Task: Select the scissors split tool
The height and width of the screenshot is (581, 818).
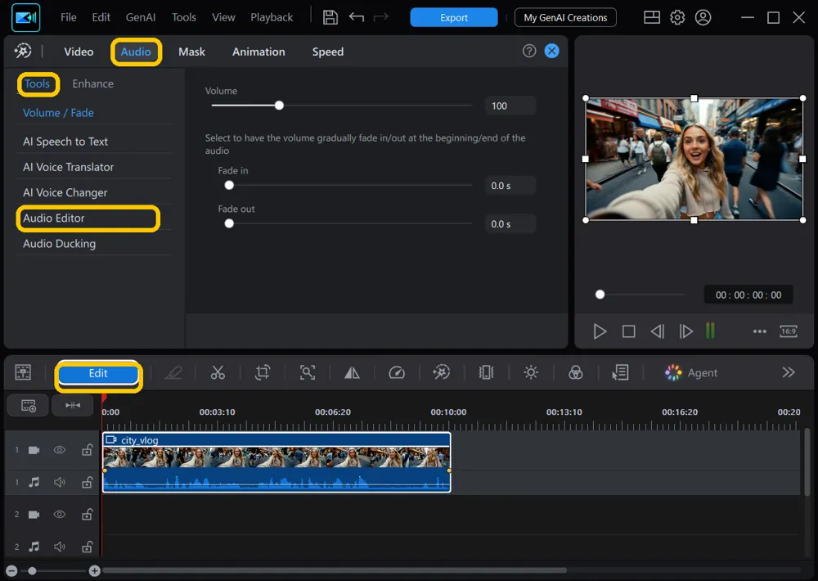Action: point(218,372)
